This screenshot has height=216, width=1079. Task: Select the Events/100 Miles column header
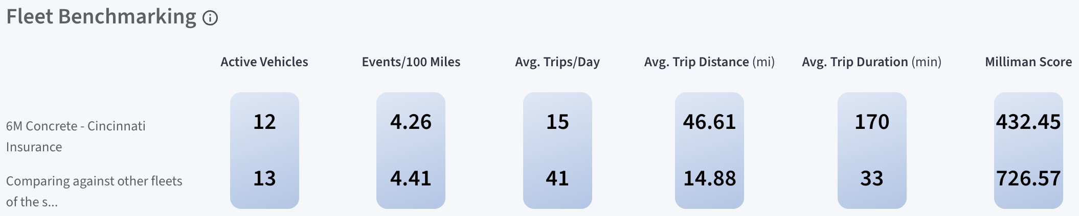coord(411,62)
